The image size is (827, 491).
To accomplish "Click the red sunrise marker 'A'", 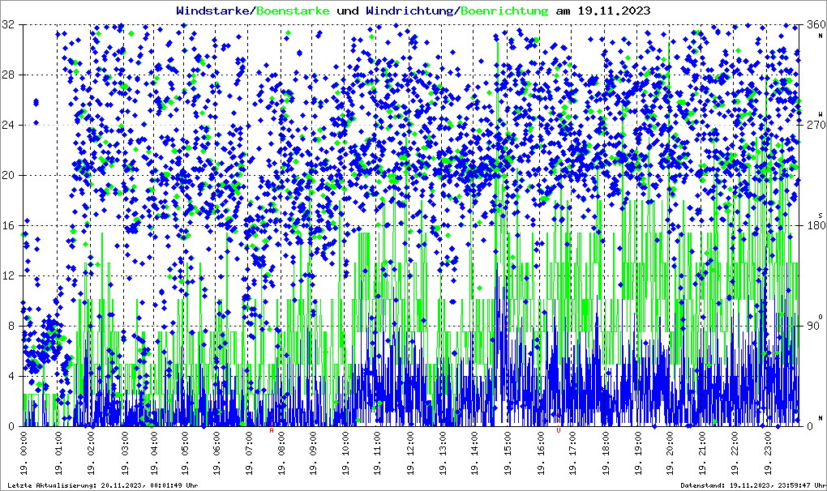I will point(272,430).
